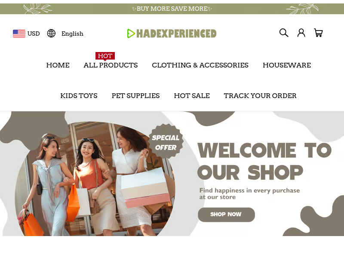Open Clothing & Accessories category
Viewport: 344px width, 258px height.
[200, 65]
